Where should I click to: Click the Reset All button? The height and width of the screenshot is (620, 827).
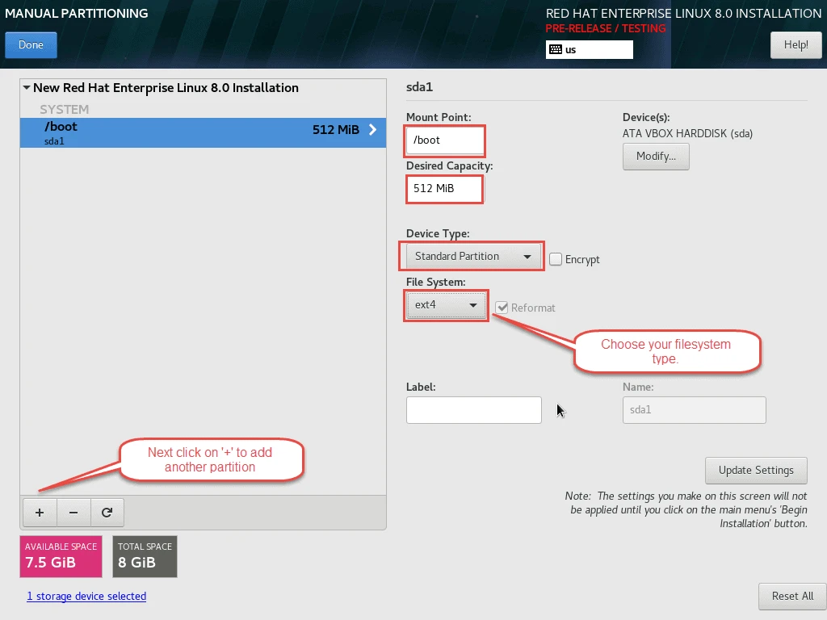click(791, 596)
